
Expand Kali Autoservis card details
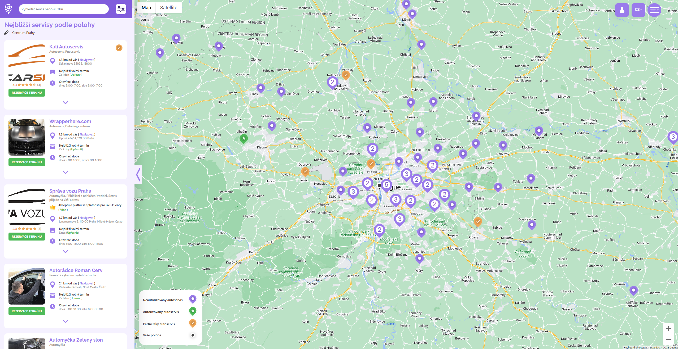(66, 103)
